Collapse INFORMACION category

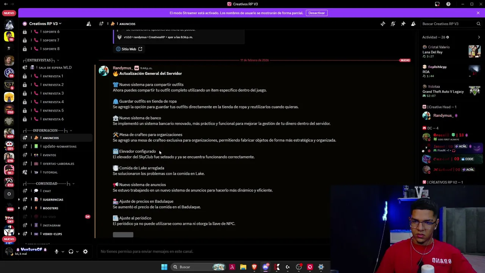[47, 130]
